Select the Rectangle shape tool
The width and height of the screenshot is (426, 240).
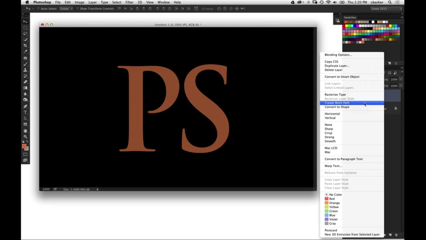[x=25, y=125]
